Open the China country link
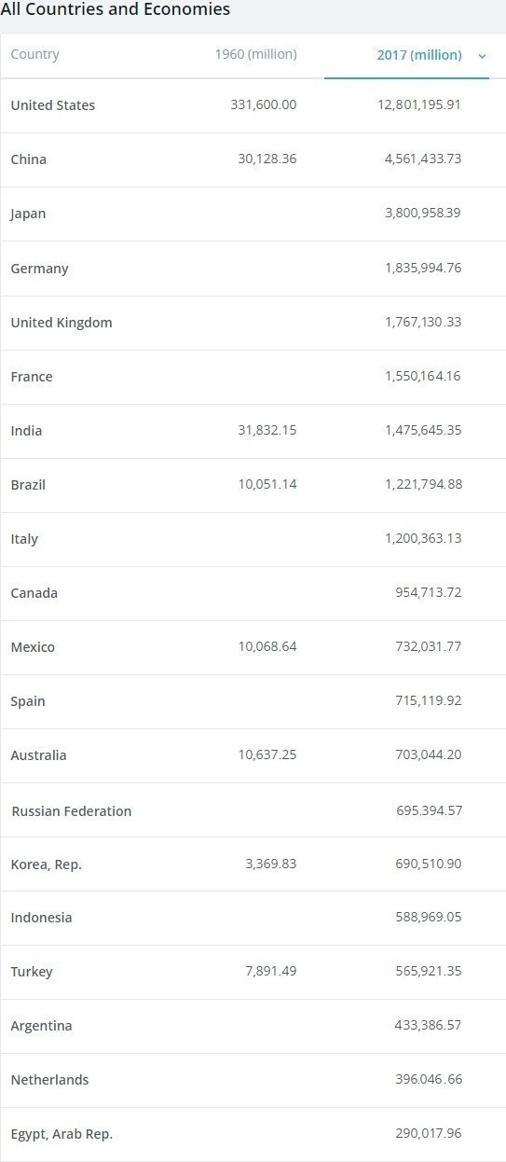 (28, 159)
